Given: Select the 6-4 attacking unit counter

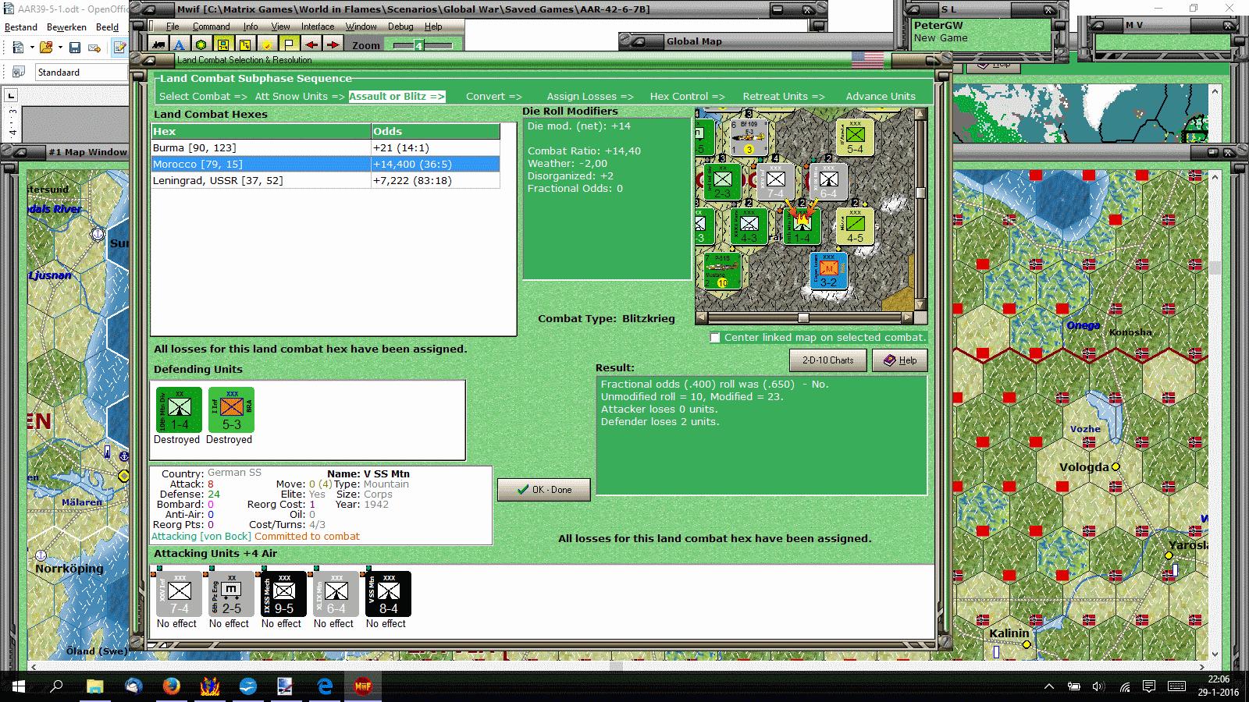Looking at the screenshot, I should (336, 594).
